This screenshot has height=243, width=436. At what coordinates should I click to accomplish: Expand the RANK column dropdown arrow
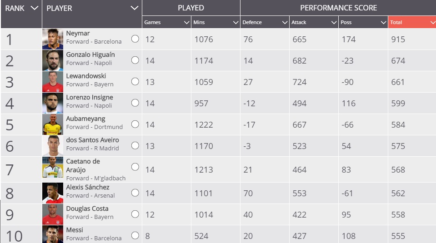(x=34, y=8)
